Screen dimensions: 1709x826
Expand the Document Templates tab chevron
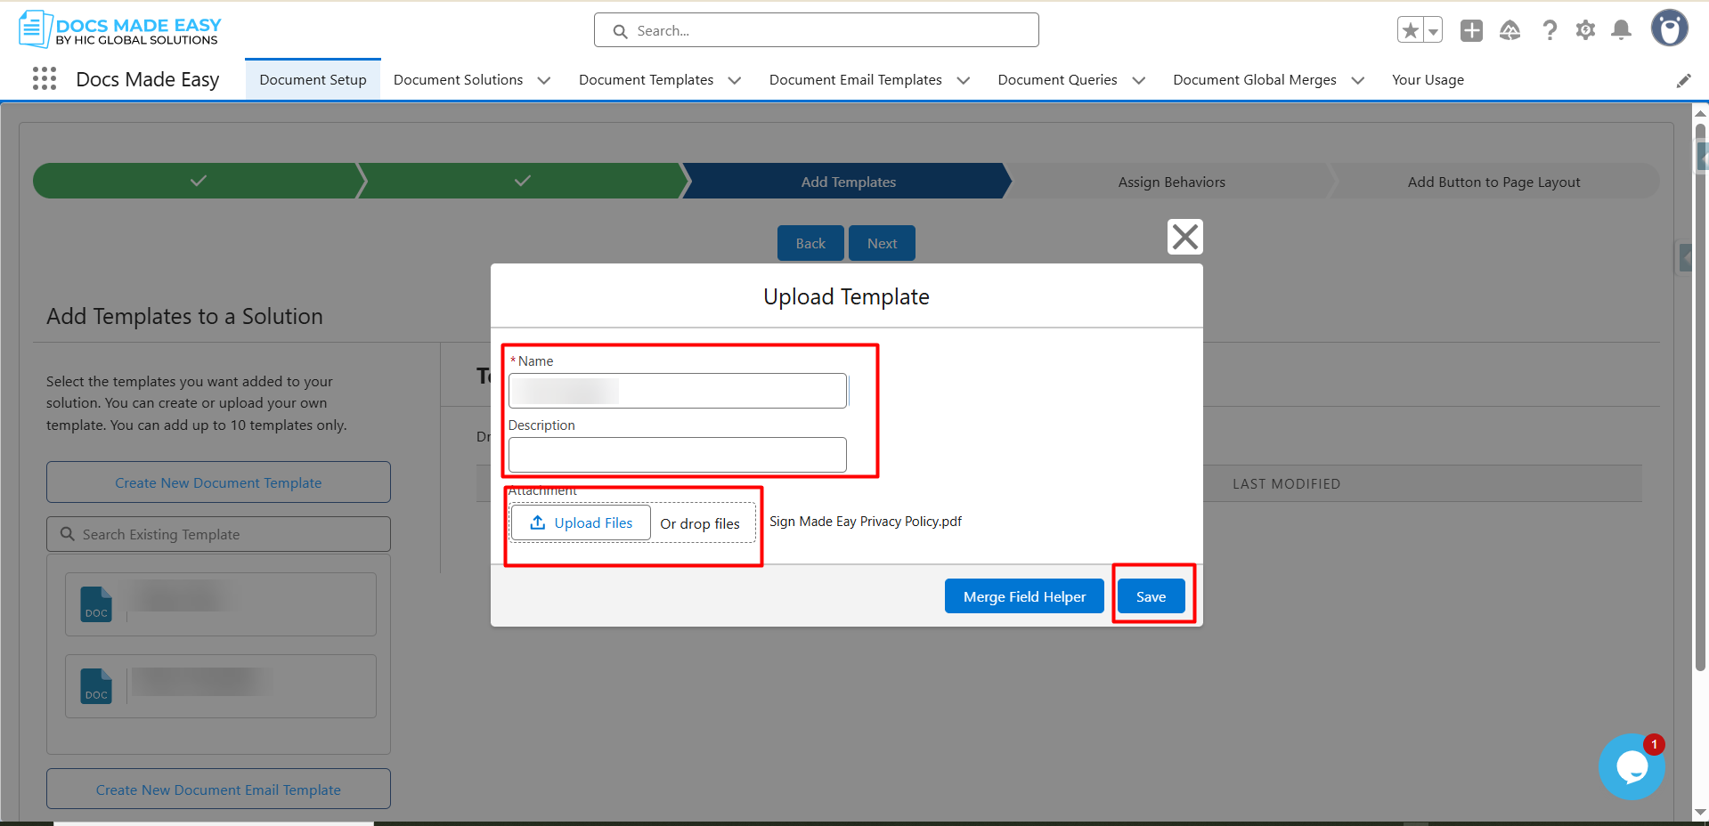click(x=735, y=80)
